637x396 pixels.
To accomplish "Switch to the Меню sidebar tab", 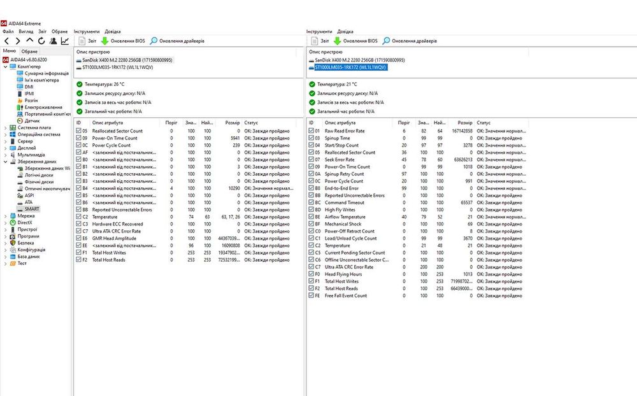I will pos(9,51).
